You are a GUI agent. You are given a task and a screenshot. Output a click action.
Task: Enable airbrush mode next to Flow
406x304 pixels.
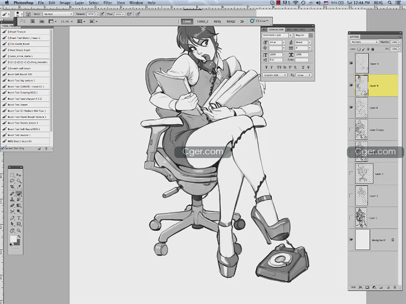click(129, 14)
